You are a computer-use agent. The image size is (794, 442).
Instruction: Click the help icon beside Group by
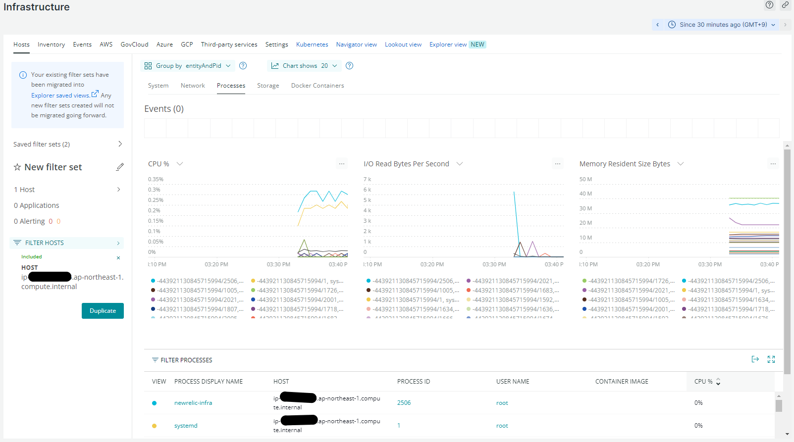coord(243,66)
